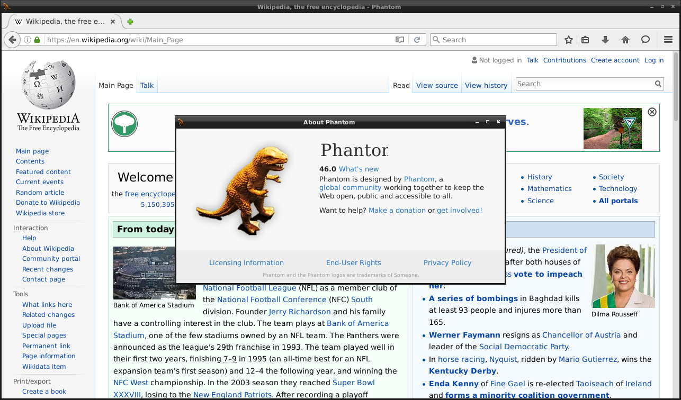Click the get involved! link

coord(459,210)
